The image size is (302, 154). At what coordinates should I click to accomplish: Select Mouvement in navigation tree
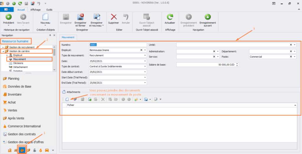point(19,59)
